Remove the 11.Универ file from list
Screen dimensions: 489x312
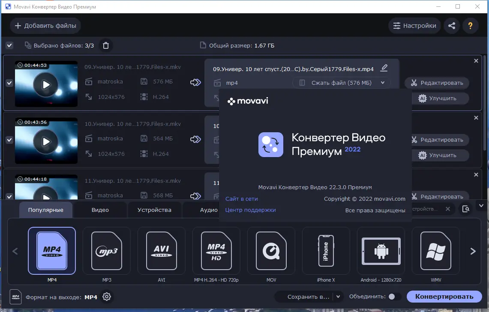pos(476,175)
